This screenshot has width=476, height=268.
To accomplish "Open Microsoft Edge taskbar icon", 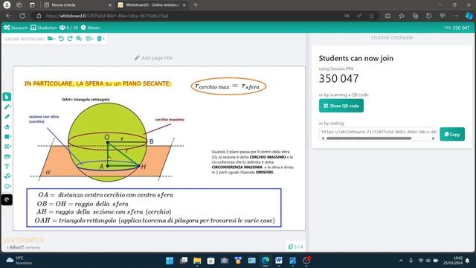I will coord(266,261).
